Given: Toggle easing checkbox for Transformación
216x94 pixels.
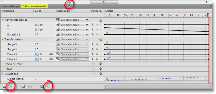Looking at the screenshot, I should point(57,39).
